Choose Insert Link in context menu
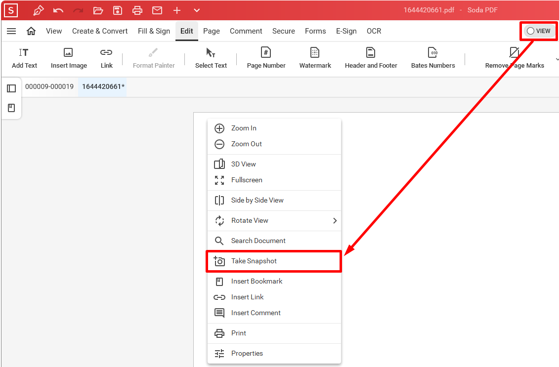 click(274, 297)
